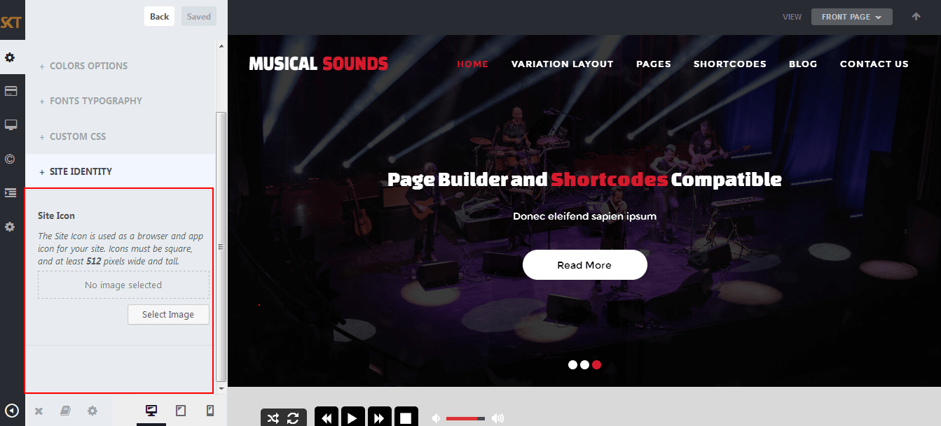Click the stop button in audio player
This screenshot has width=941, height=426.
[406, 418]
